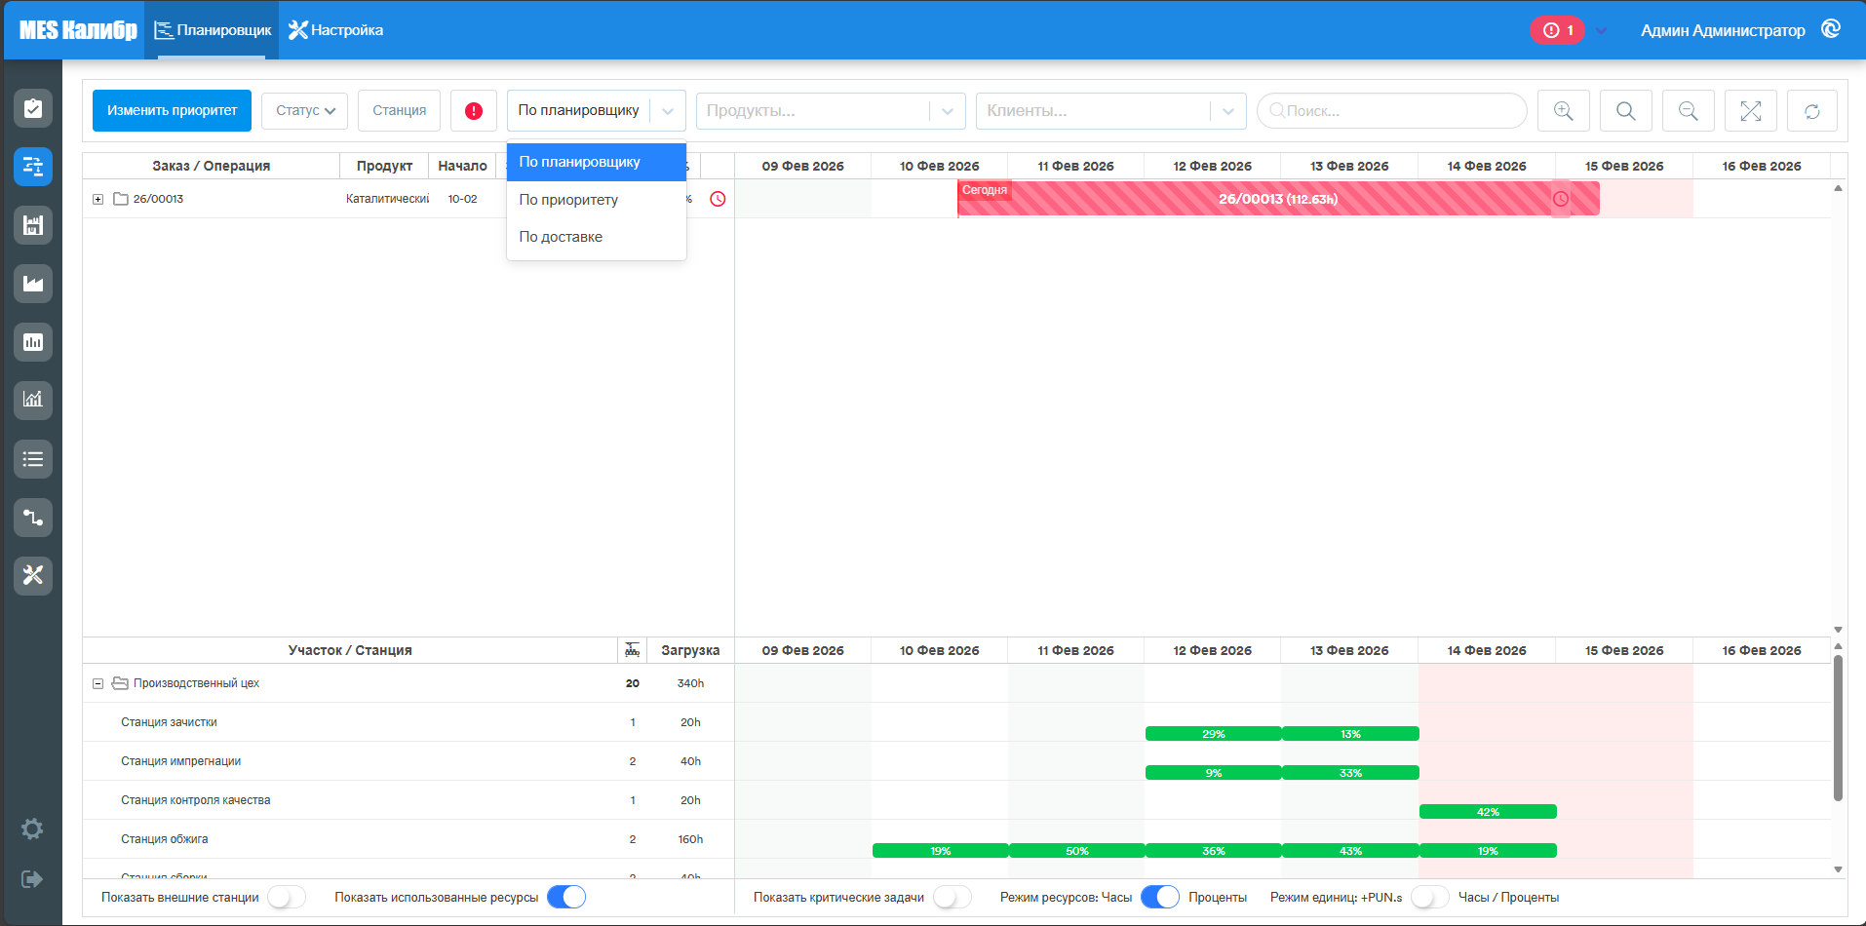Click Изменить приоритет button
1866x926 pixels.
[172, 111]
